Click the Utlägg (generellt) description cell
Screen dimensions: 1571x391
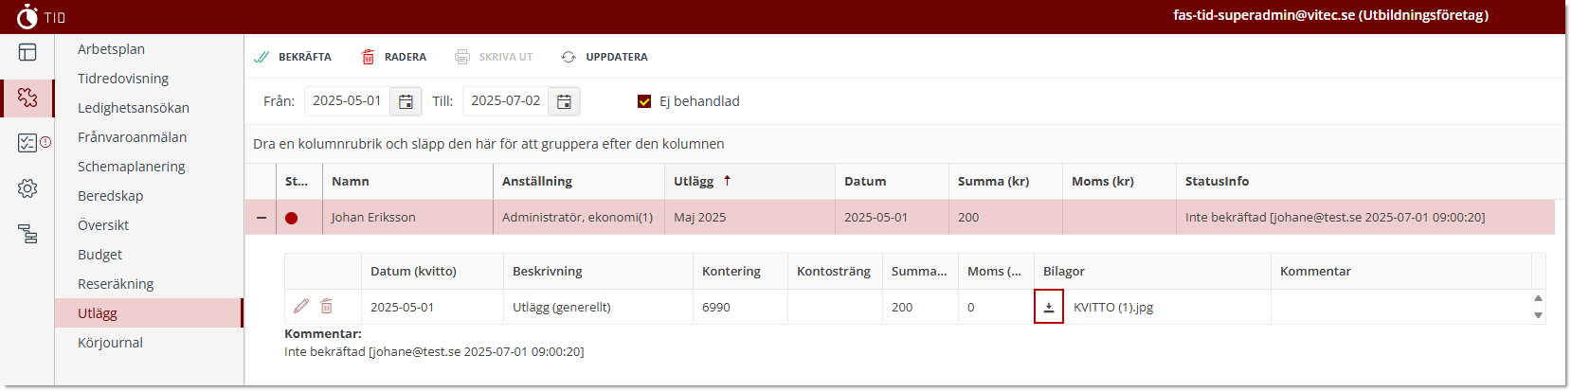(598, 307)
